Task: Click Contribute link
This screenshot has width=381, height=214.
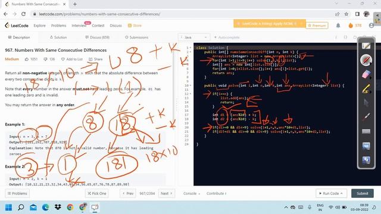Action: (216, 193)
